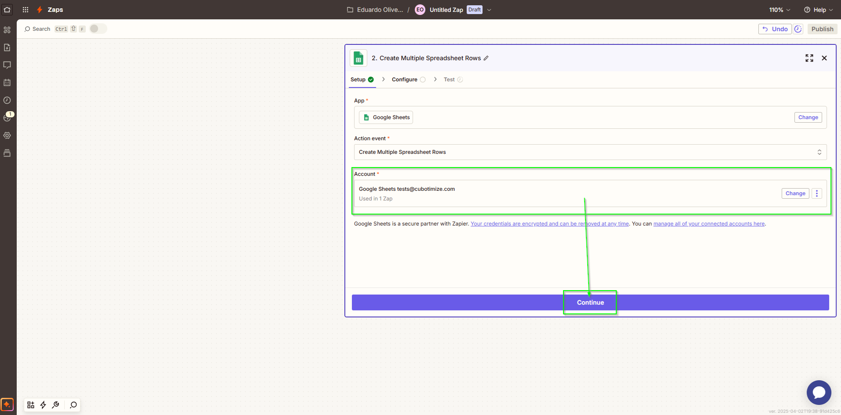This screenshot has height=415, width=841.
Task: Go to the Zapier home icon
Action: pyautogui.click(x=7, y=9)
